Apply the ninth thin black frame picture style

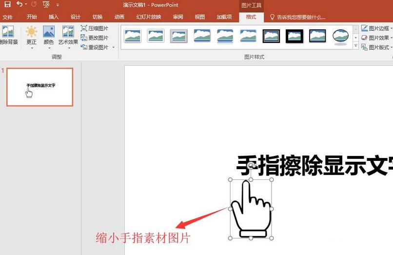pos(317,36)
